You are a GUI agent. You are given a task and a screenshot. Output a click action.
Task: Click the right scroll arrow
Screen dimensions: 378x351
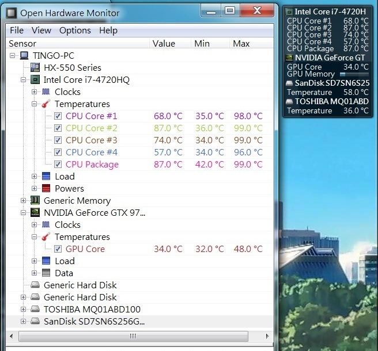tap(267, 336)
